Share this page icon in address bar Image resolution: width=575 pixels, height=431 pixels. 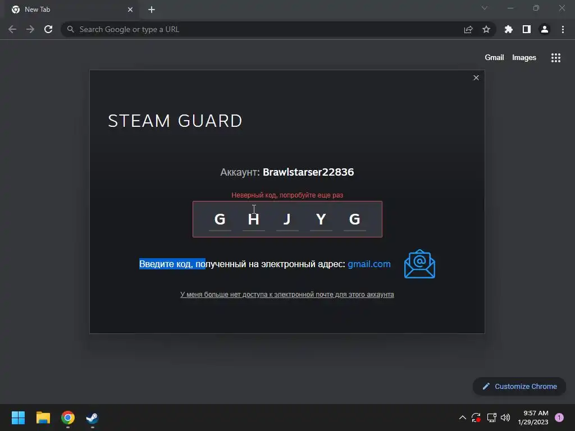coord(468,29)
